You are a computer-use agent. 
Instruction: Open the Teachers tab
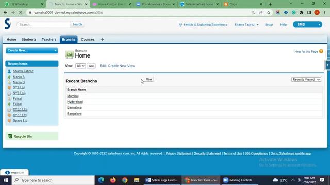49,39
